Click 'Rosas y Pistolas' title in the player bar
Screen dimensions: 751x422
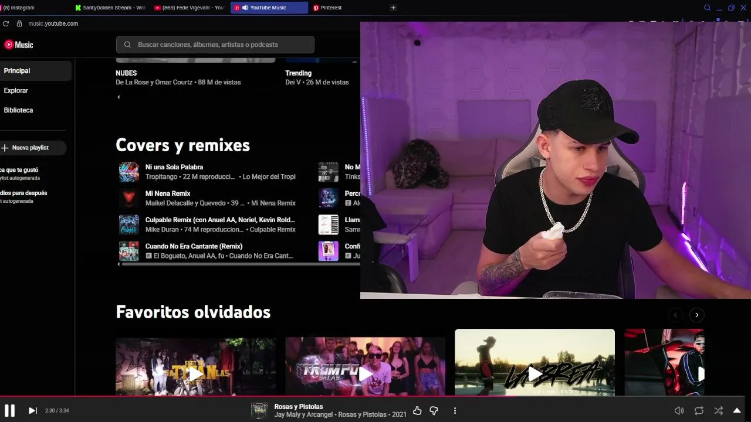(x=299, y=407)
